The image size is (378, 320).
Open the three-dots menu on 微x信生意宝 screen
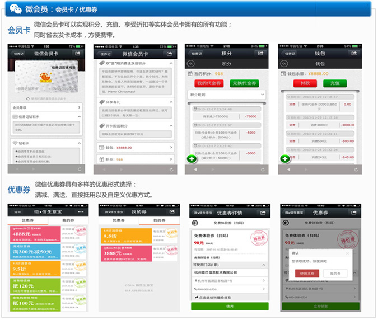[x=81, y=211]
